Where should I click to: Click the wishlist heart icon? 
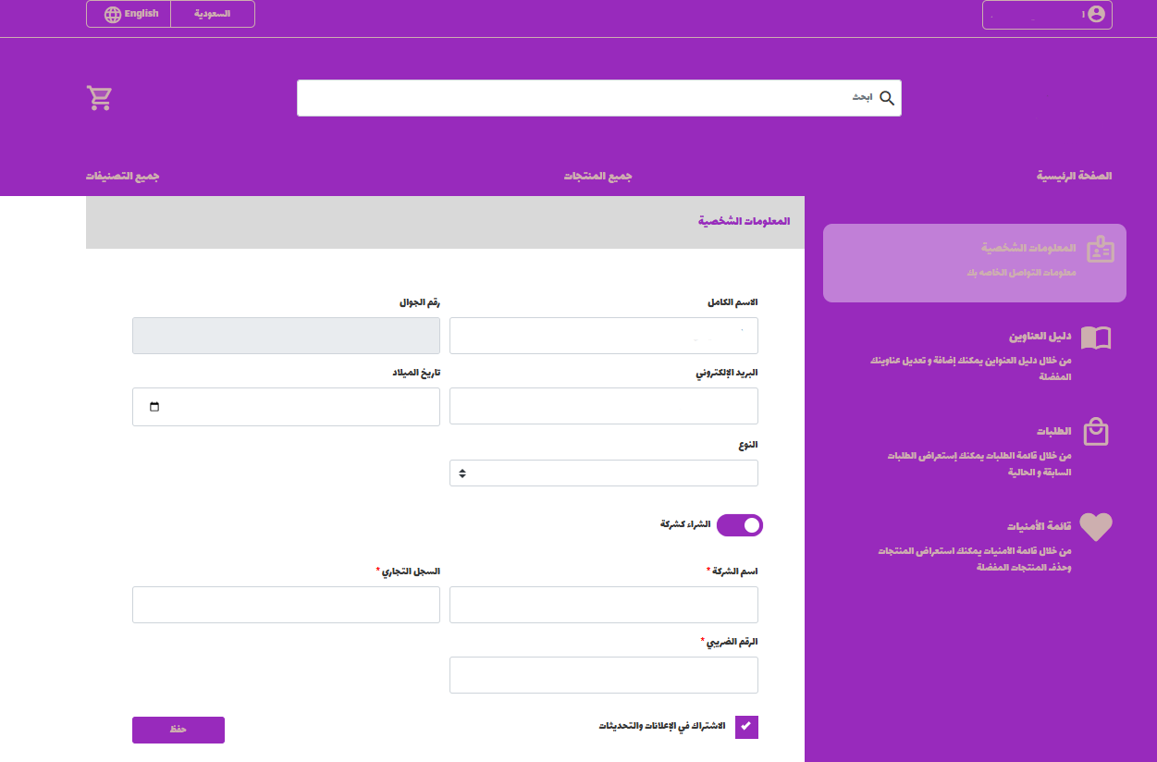(x=1096, y=527)
